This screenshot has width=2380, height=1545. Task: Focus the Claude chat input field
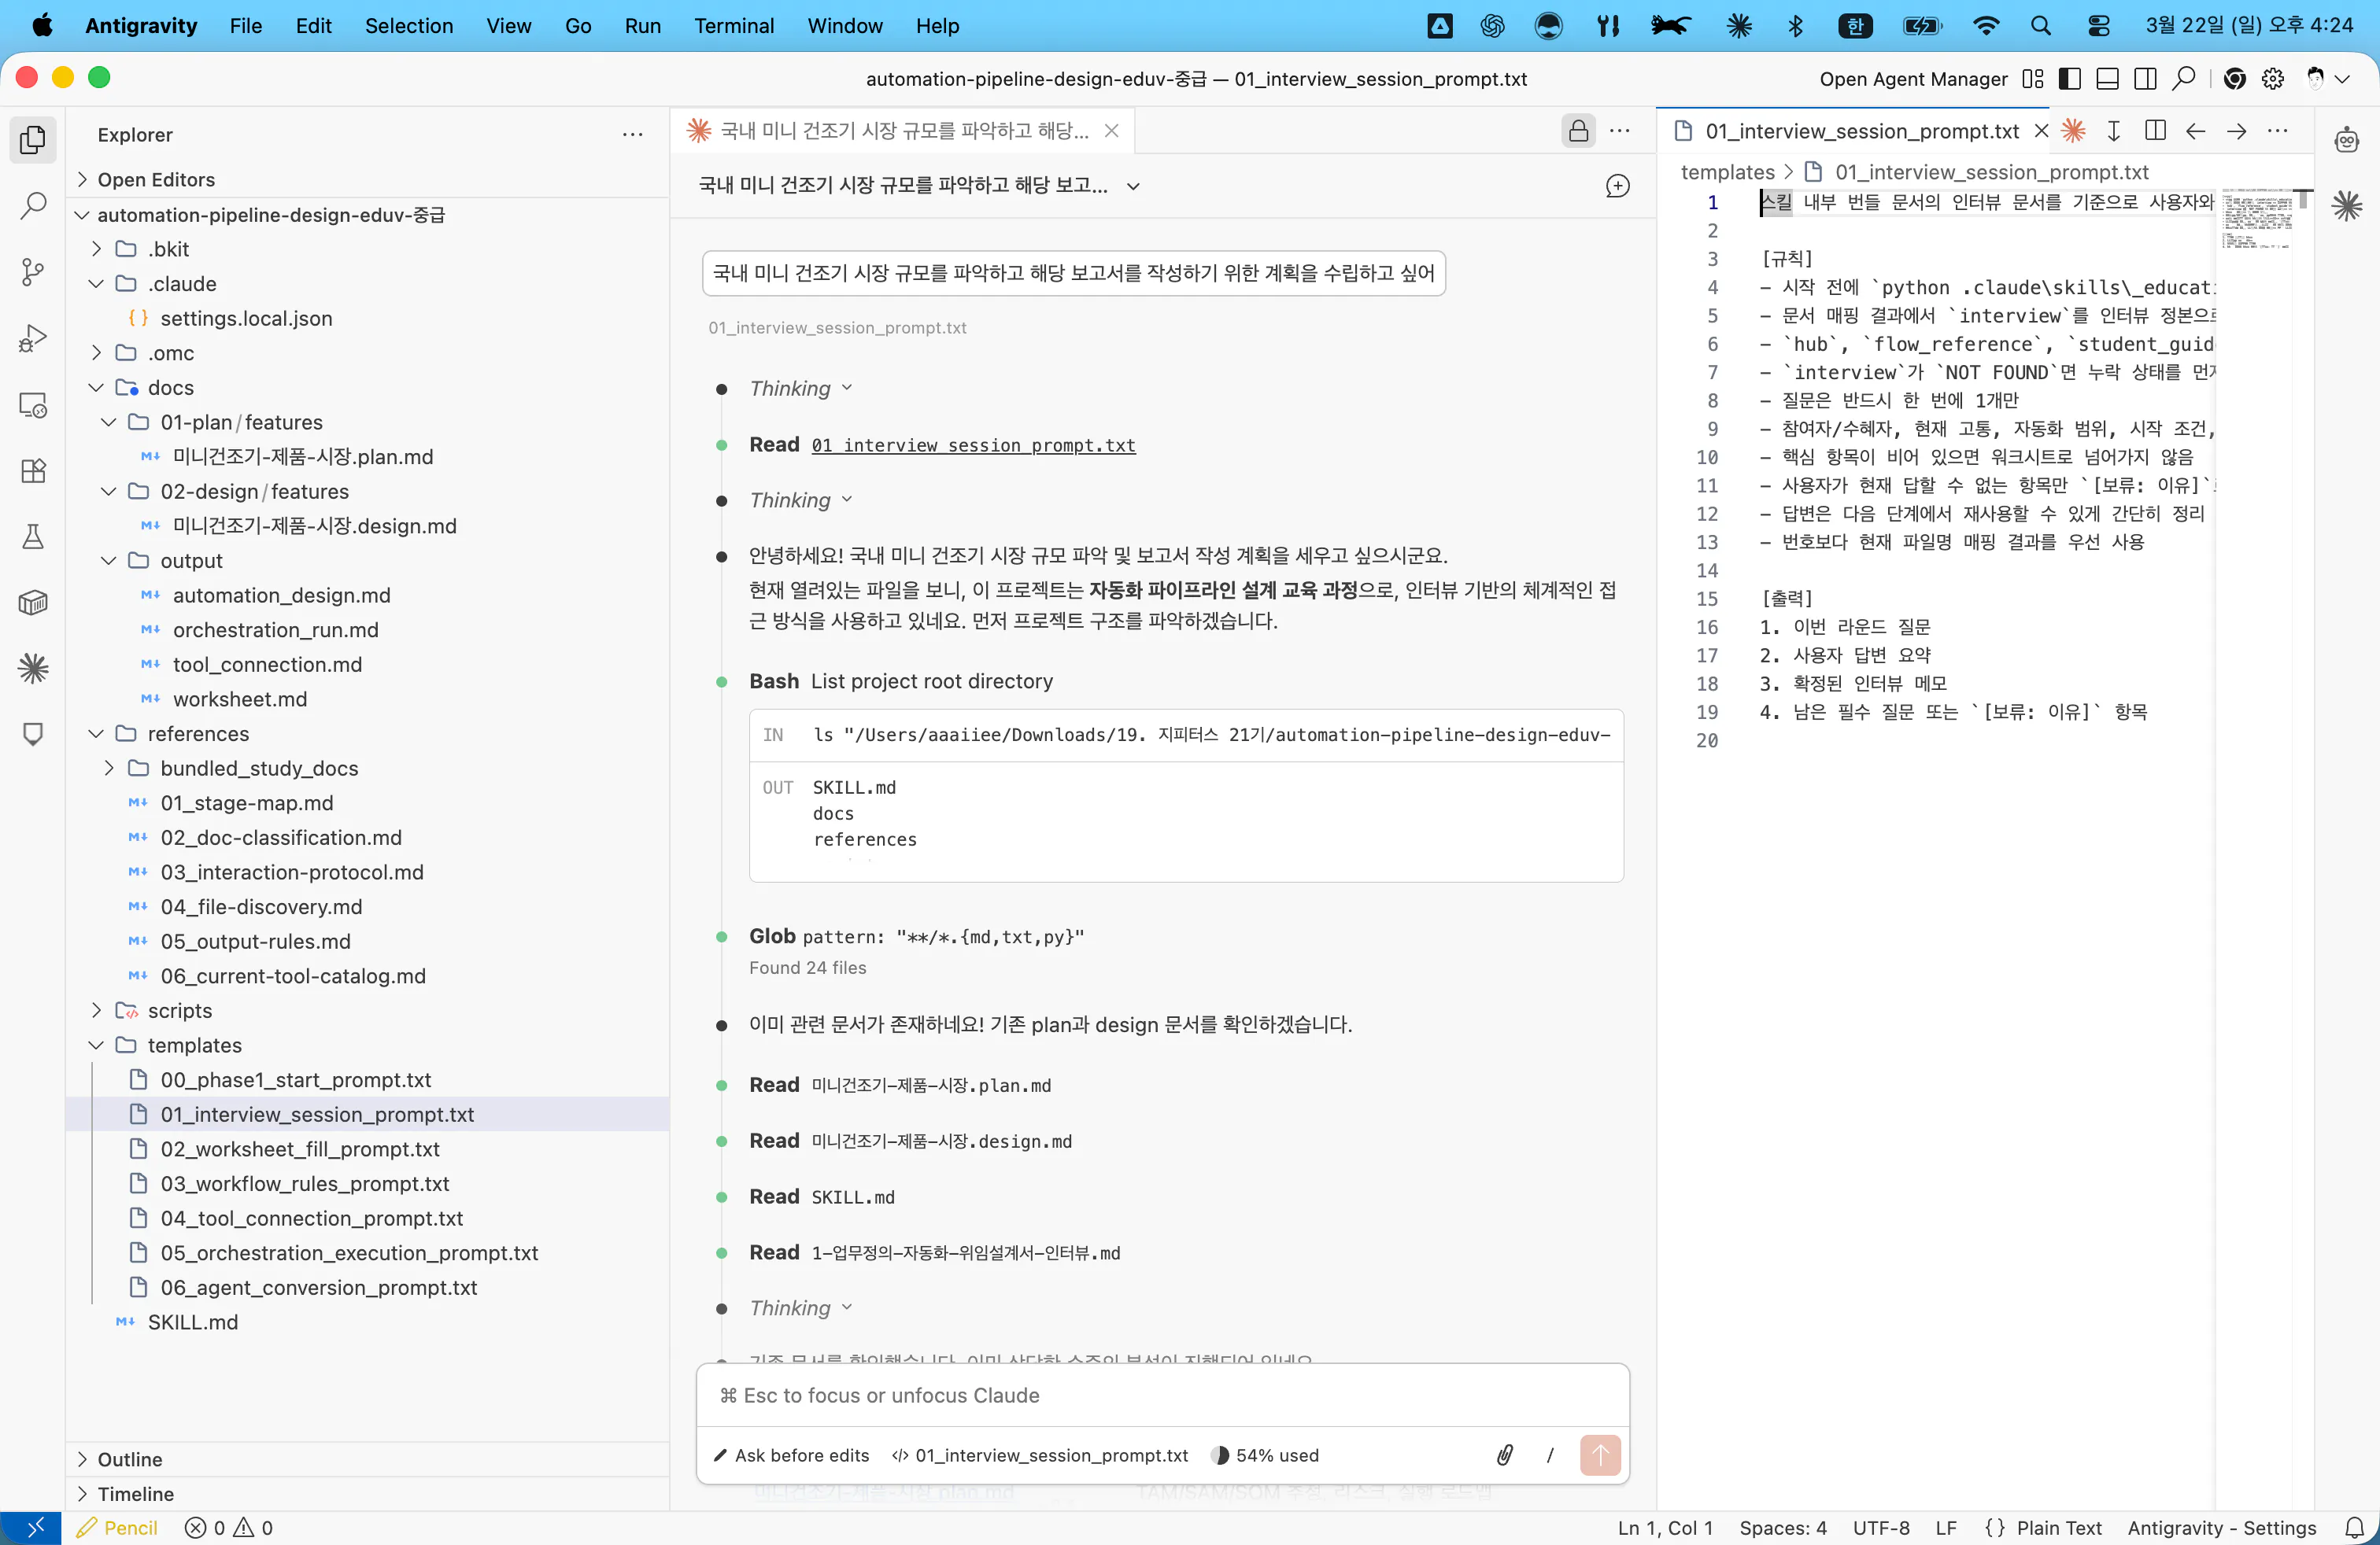click(x=1160, y=1396)
